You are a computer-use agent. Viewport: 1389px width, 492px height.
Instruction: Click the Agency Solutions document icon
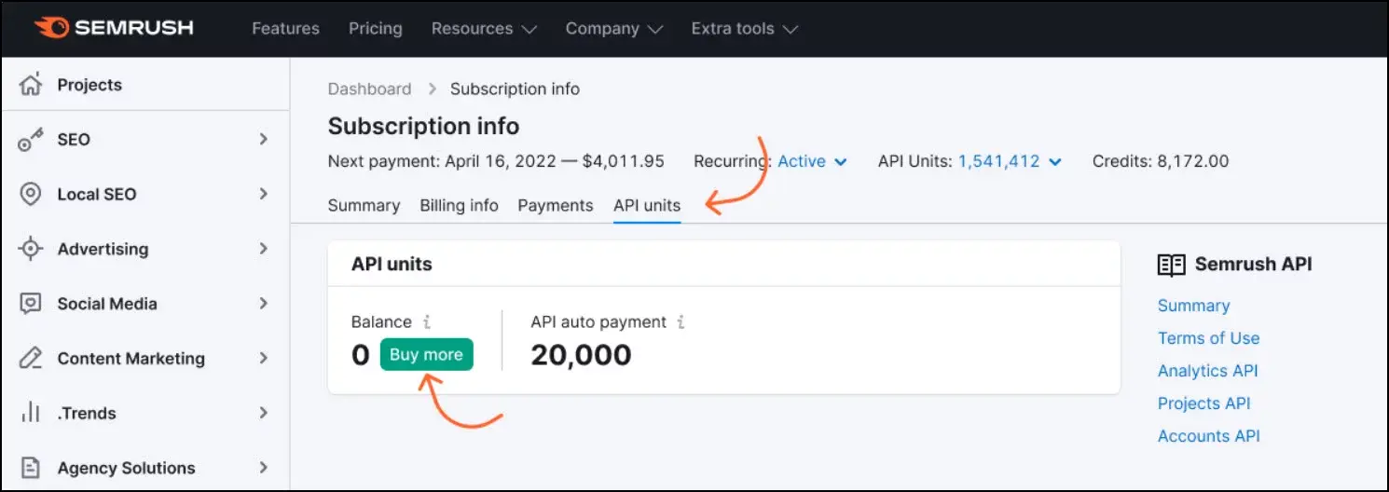point(31,468)
